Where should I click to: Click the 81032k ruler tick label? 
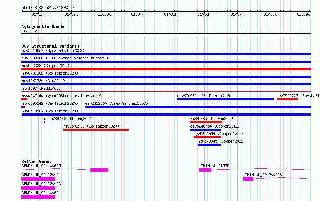(x=71, y=14)
